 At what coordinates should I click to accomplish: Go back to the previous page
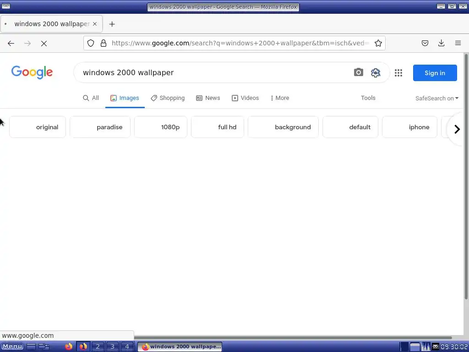tap(11, 44)
